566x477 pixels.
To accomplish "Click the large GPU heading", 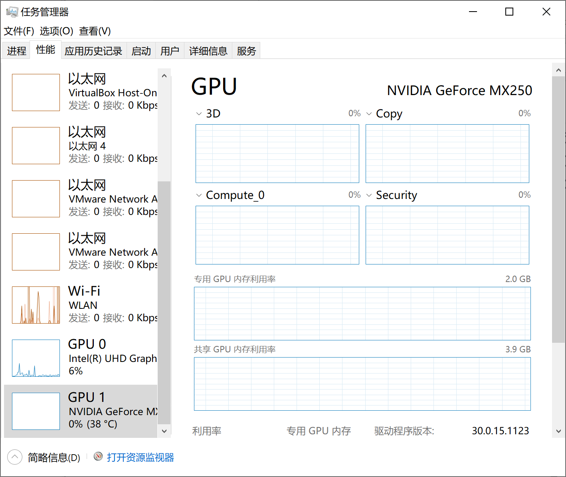I will (214, 87).
